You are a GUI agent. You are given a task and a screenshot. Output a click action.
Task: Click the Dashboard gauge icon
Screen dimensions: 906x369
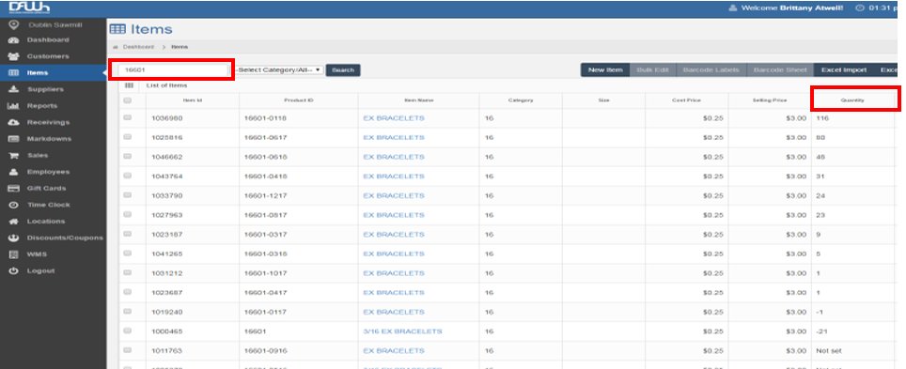point(14,39)
